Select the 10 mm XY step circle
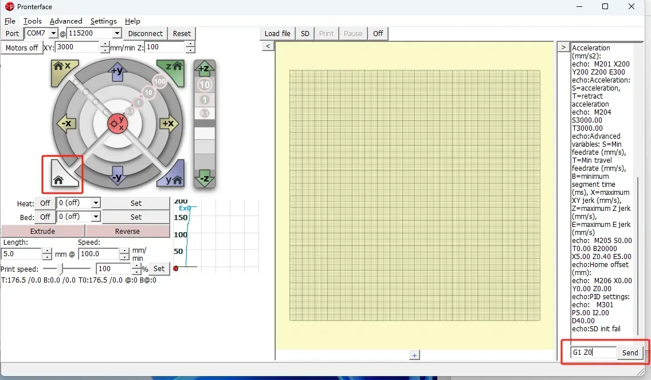 148,93
